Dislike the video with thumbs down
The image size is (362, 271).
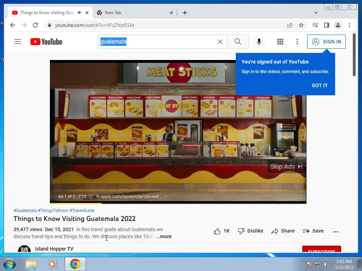(x=251, y=231)
